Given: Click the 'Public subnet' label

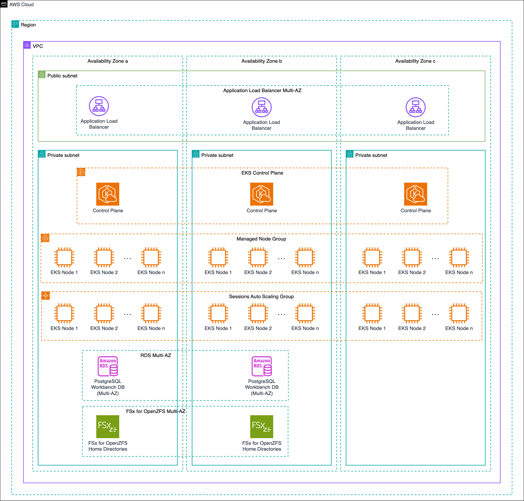Looking at the screenshot, I should [x=62, y=76].
